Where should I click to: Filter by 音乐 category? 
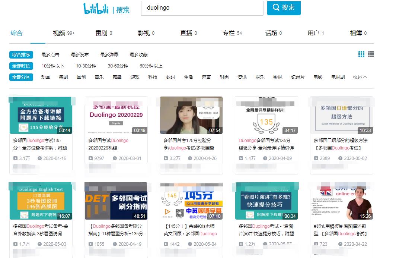99,77
